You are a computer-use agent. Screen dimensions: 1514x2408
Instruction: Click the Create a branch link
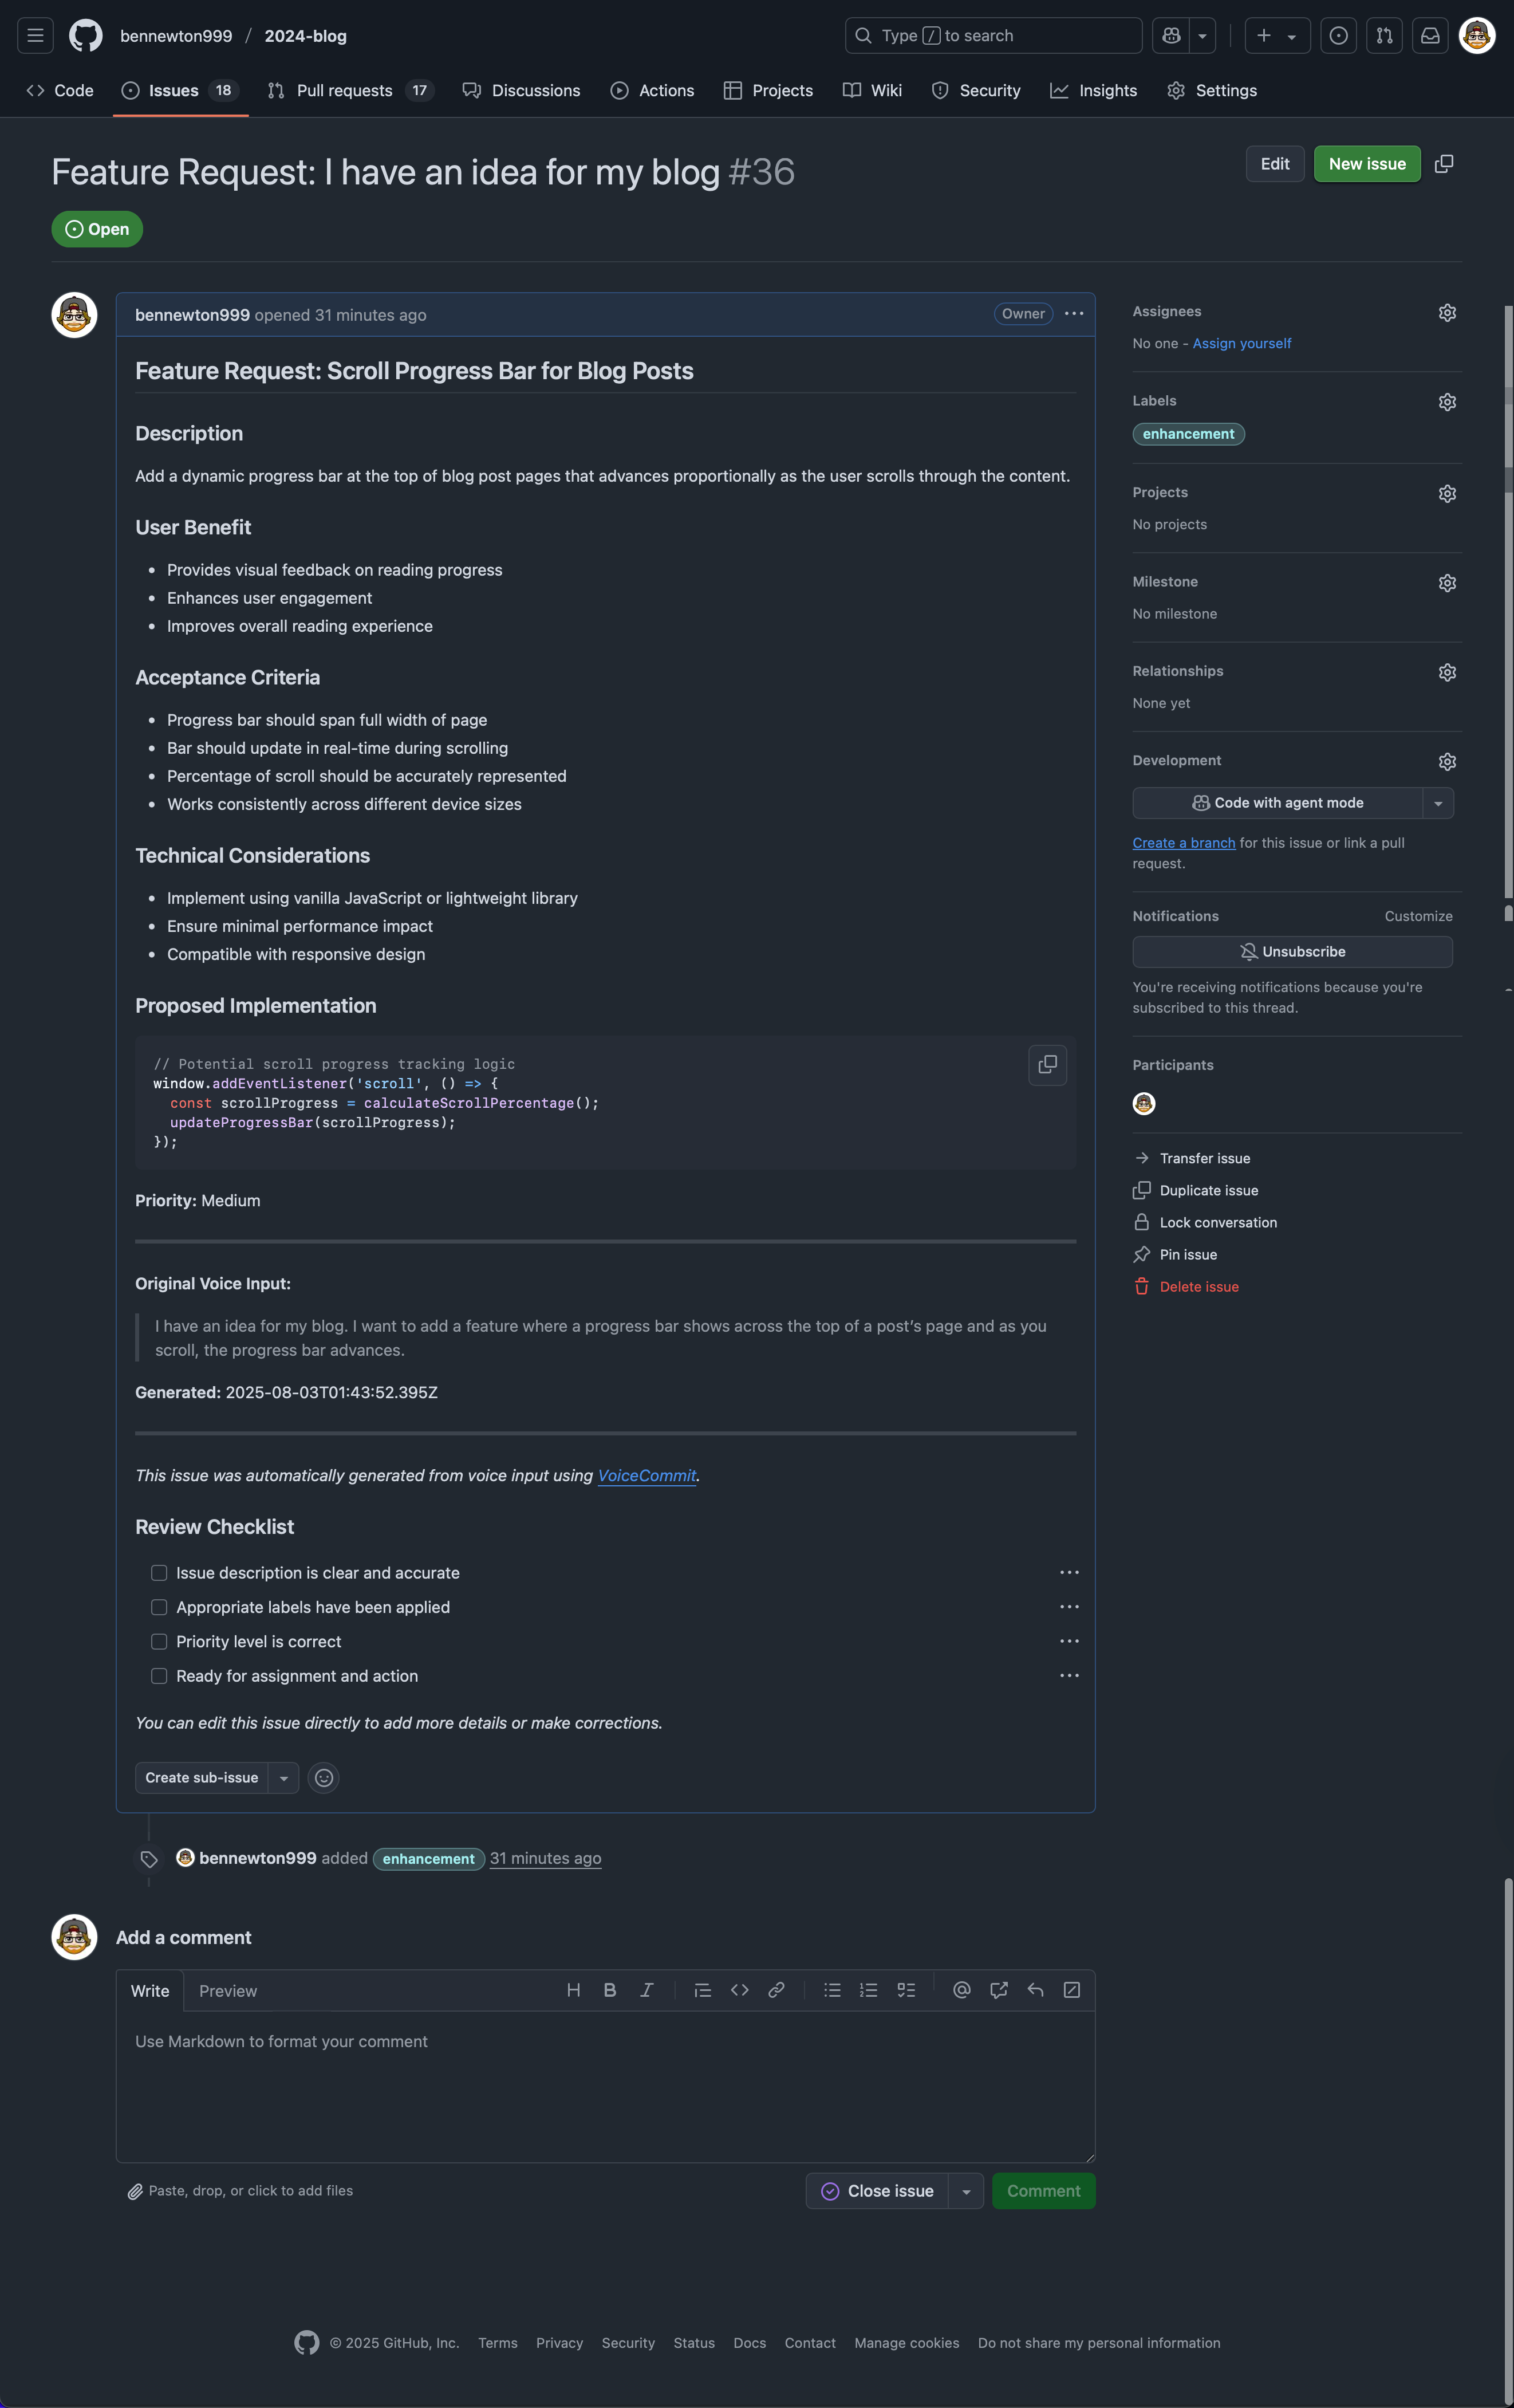click(1184, 842)
